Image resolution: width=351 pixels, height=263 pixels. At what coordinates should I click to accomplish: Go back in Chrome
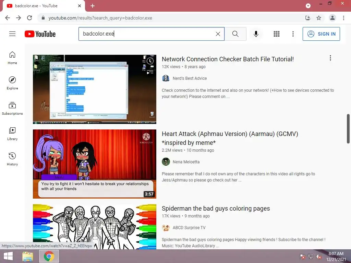pyautogui.click(x=8, y=18)
